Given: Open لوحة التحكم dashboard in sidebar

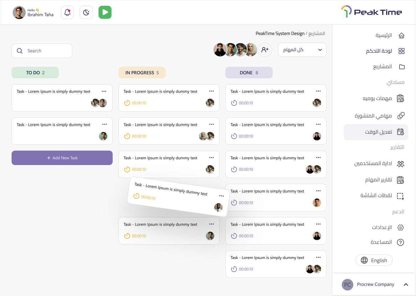Looking at the screenshot, I should pyautogui.click(x=401, y=51).
